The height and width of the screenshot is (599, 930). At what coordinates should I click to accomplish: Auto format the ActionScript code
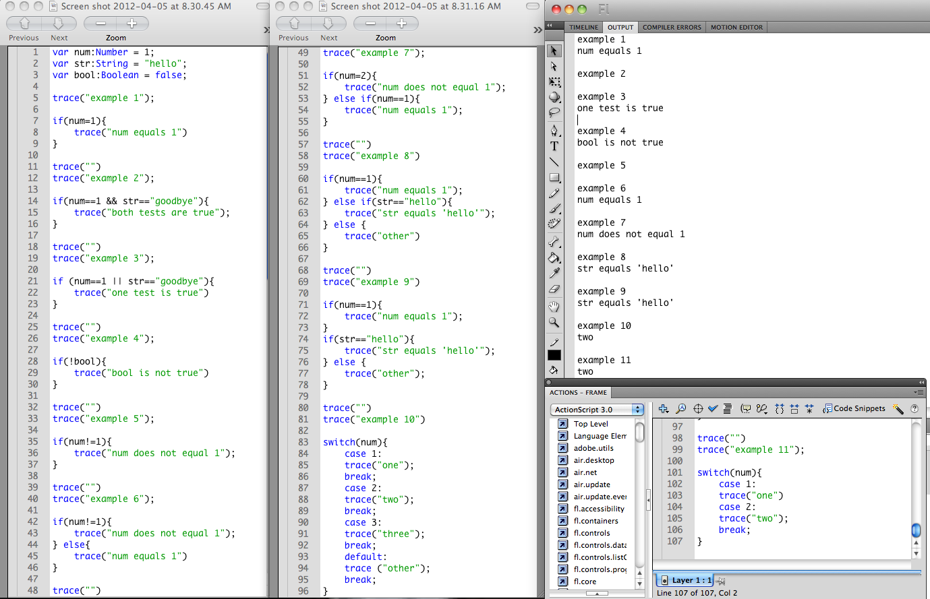coord(728,408)
